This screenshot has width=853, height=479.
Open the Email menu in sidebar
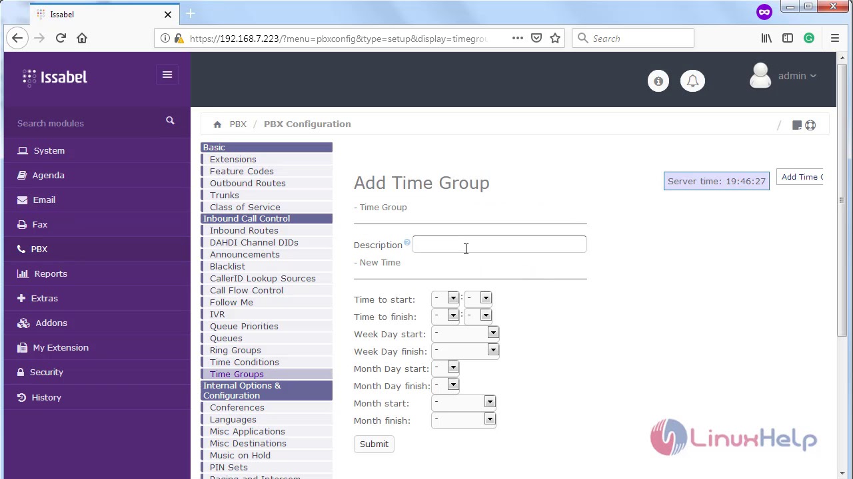(97, 200)
